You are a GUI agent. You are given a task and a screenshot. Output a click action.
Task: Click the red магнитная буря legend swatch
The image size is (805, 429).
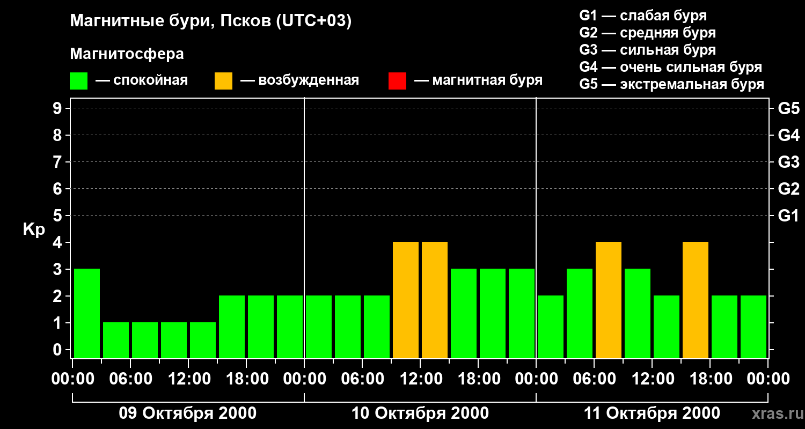(x=397, y=81)
